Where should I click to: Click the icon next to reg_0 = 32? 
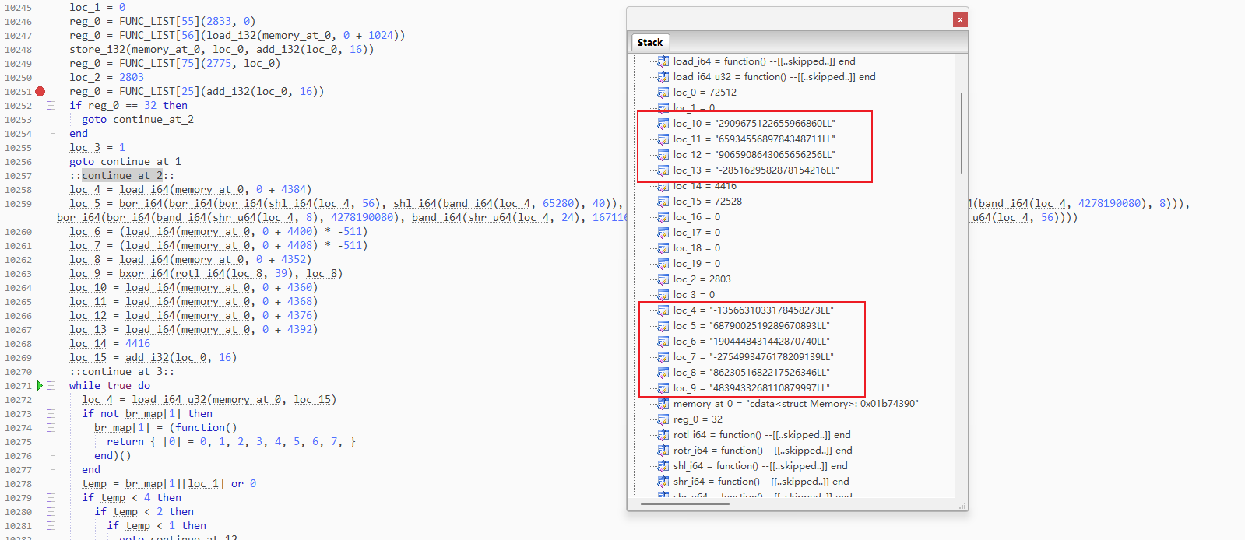point(663,419)
